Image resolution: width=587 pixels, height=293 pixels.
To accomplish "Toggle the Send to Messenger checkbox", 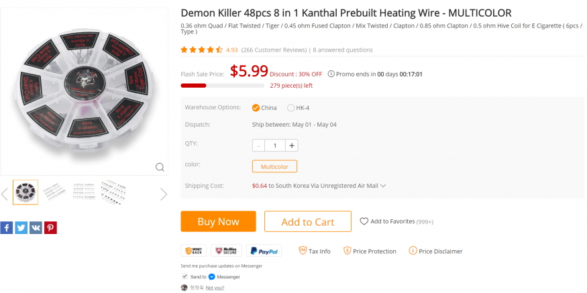I will 184,276.
